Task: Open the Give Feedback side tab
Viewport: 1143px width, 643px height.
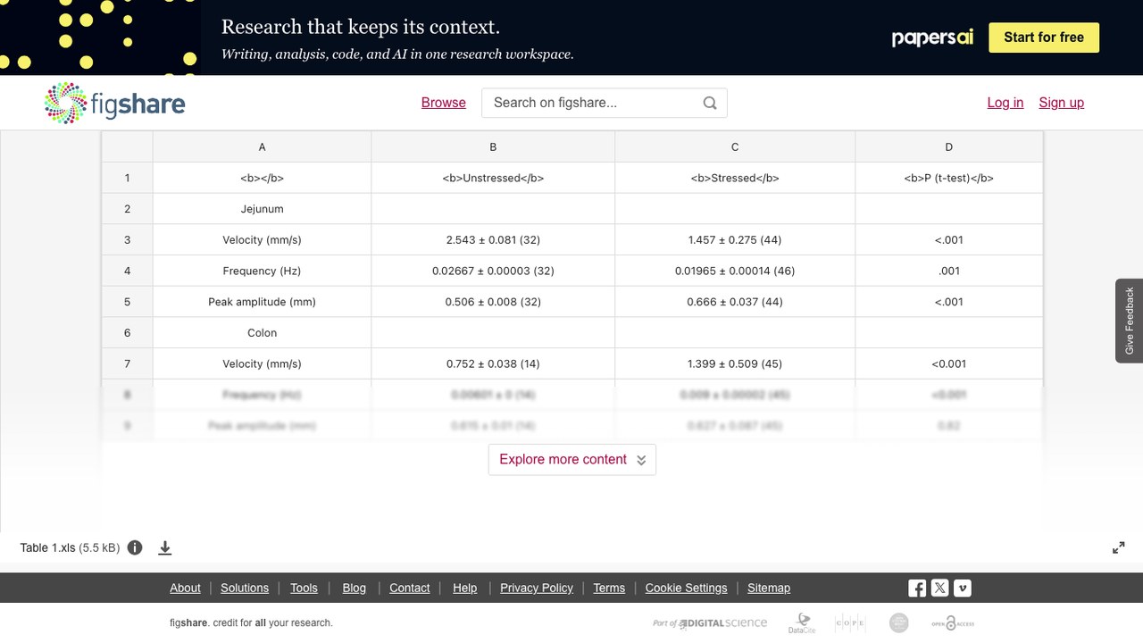Action: click(1129, 321)
